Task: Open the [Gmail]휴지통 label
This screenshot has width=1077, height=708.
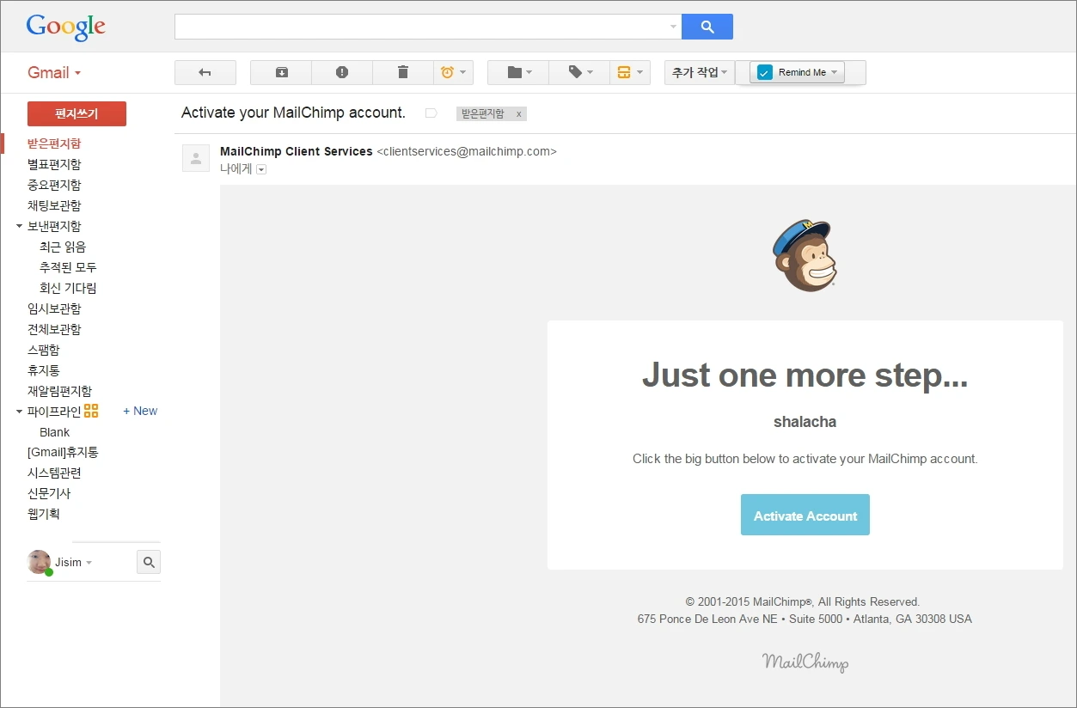Action: [63, 452]
